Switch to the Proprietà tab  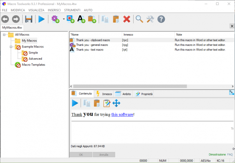click(x=144, y=94)
